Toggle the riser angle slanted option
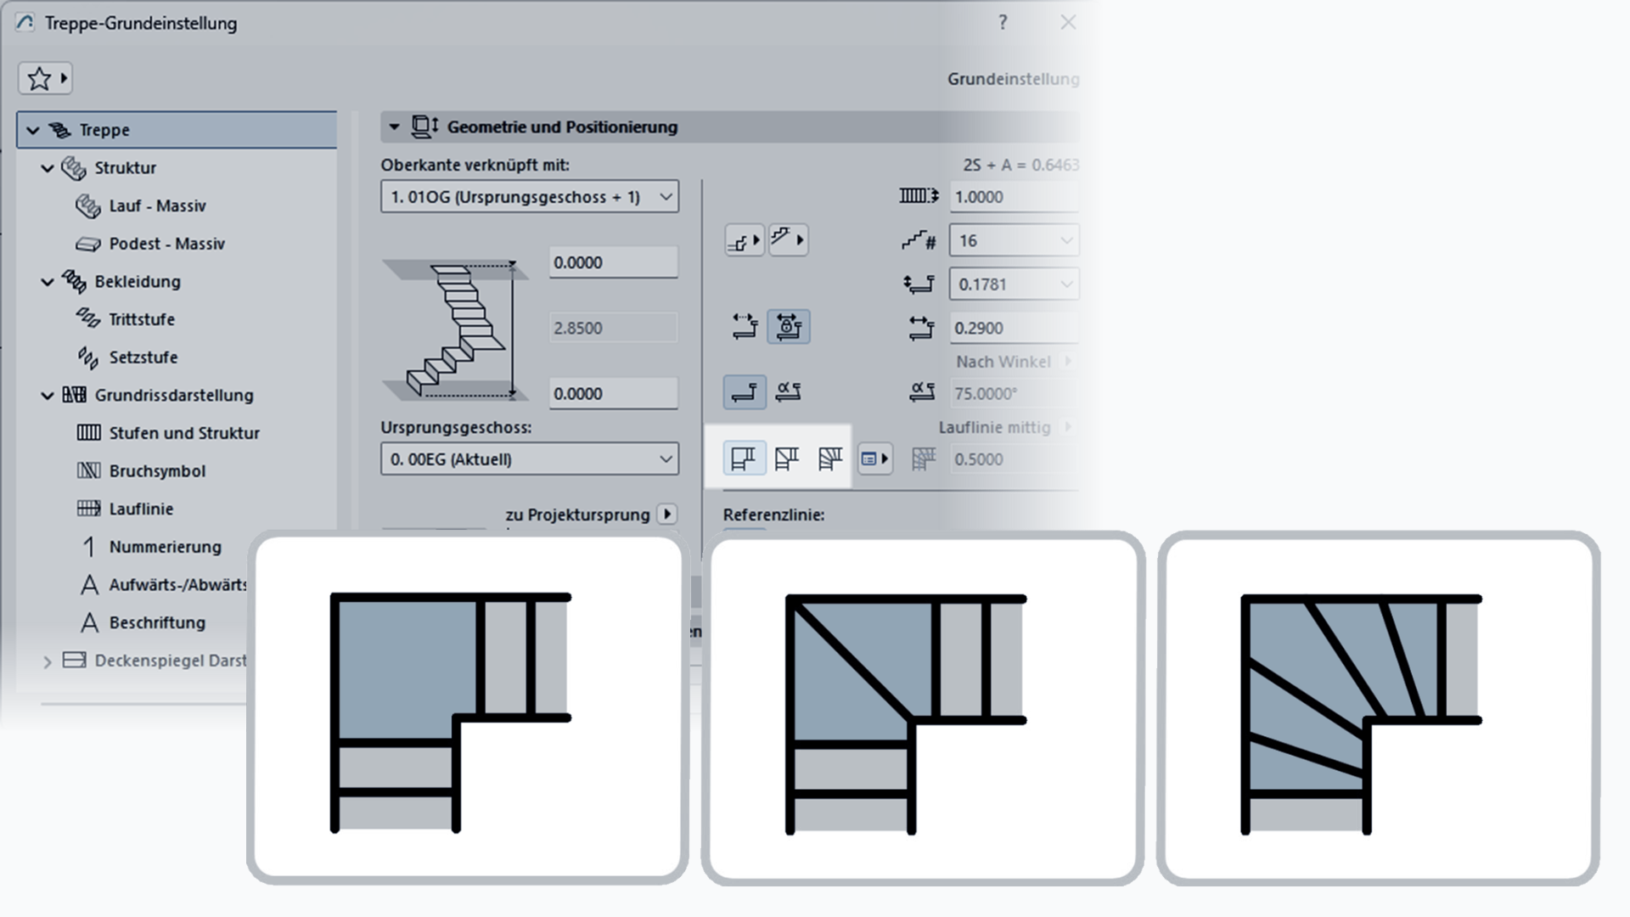The height and width of the screenshot is (917, 1630). pyautogui.click(x=788, y=392)
